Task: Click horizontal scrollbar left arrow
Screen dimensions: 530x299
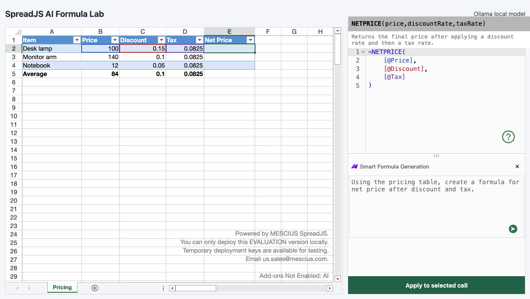Action: (172, 288)
